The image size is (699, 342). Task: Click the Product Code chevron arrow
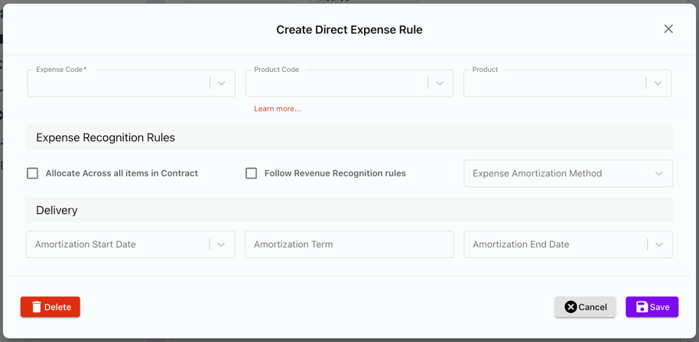click(x=440, y=83)
